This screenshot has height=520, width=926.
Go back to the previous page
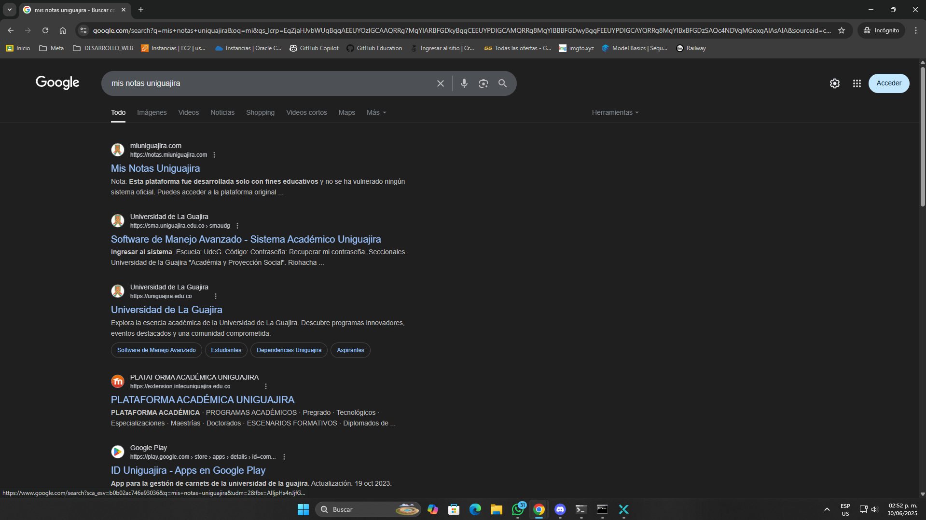(11, 30)
